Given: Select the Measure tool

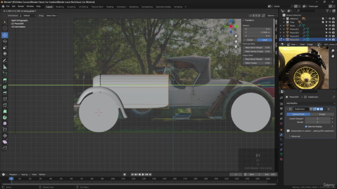Looking at the screenshot, I should coord(5,67).
